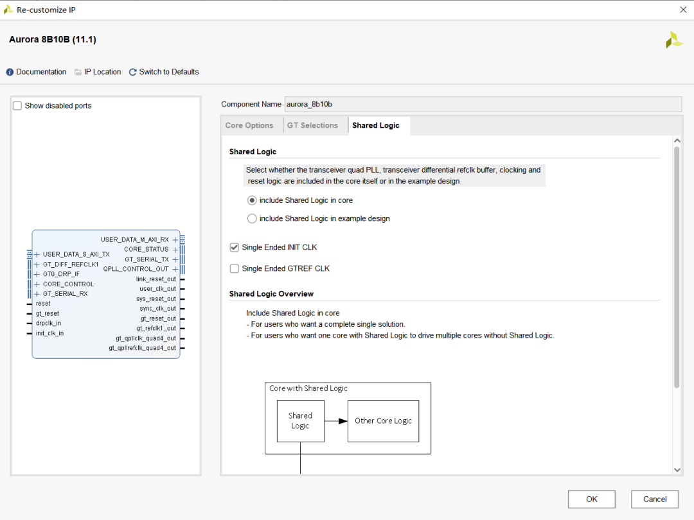Click the Shared Logic box in diagram

301,421
